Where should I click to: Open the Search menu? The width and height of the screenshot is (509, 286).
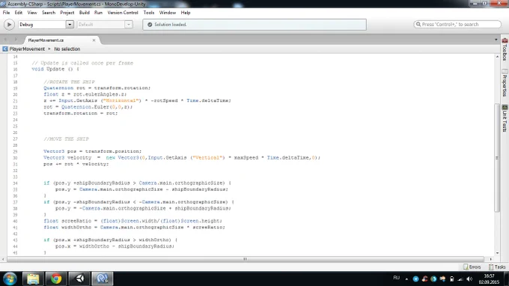(x=49, y=13)
